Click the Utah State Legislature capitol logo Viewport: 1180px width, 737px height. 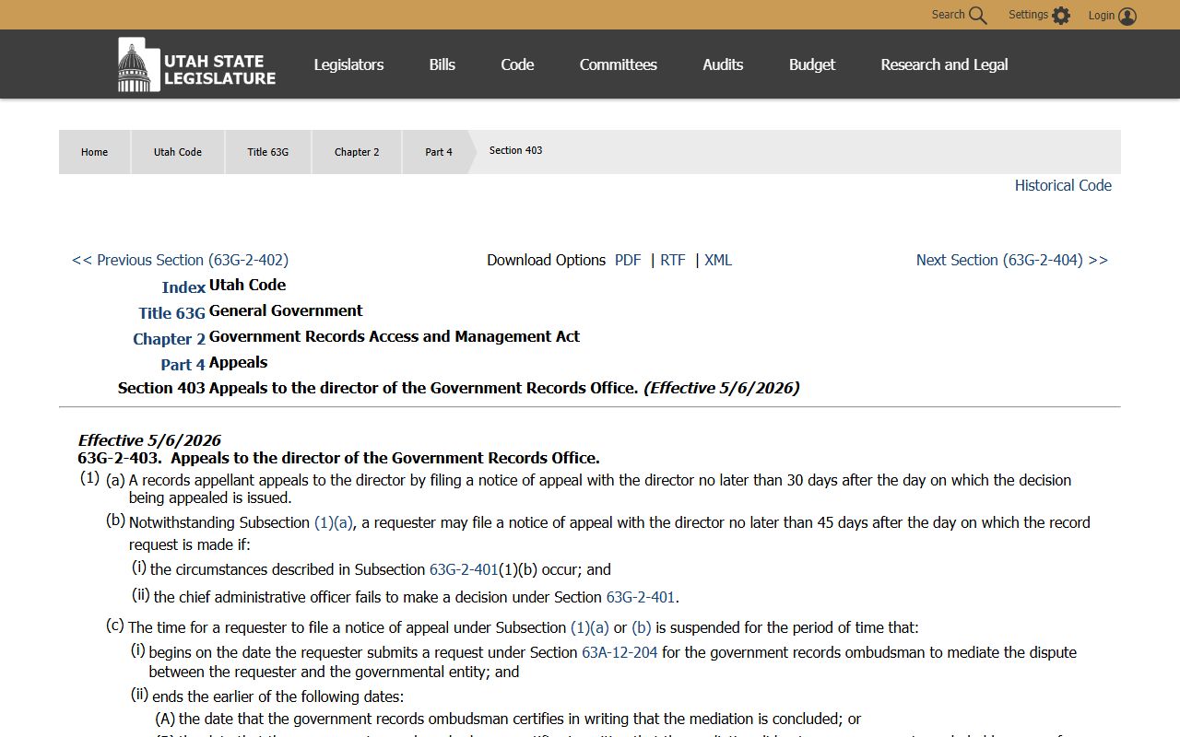pyautogui.click(x=196, y=64)
